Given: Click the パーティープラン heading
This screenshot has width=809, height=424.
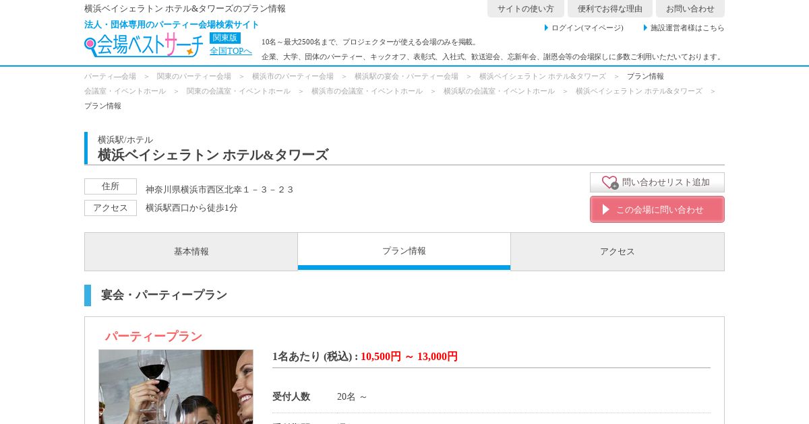Looking at the screenshot, I should coord(154,337).
